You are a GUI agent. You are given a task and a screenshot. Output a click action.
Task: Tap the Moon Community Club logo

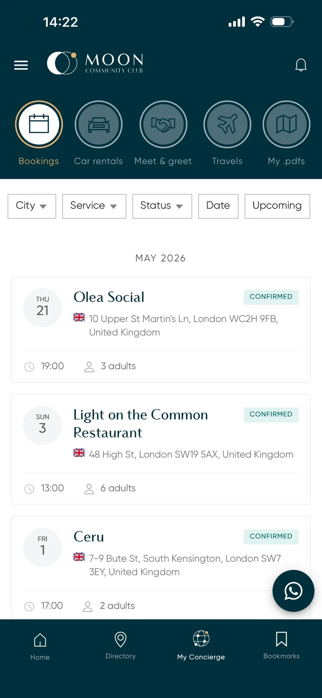[95, 63]
